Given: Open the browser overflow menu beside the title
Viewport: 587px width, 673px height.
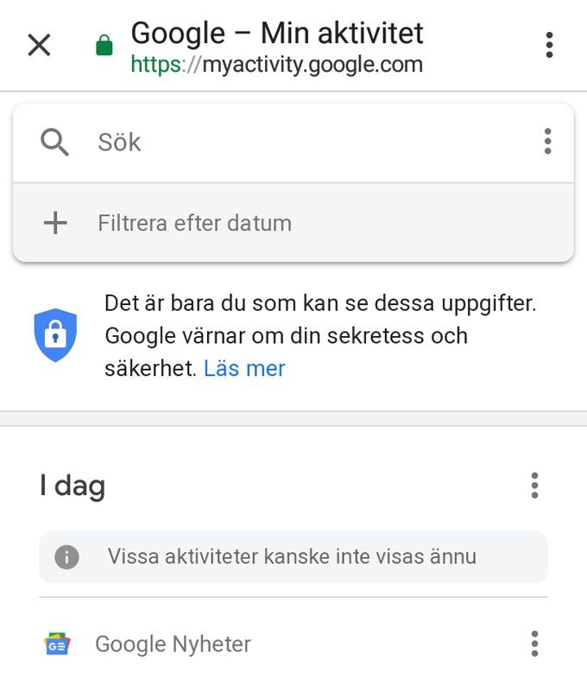Looking at the screenshot, I should point(549,45).
